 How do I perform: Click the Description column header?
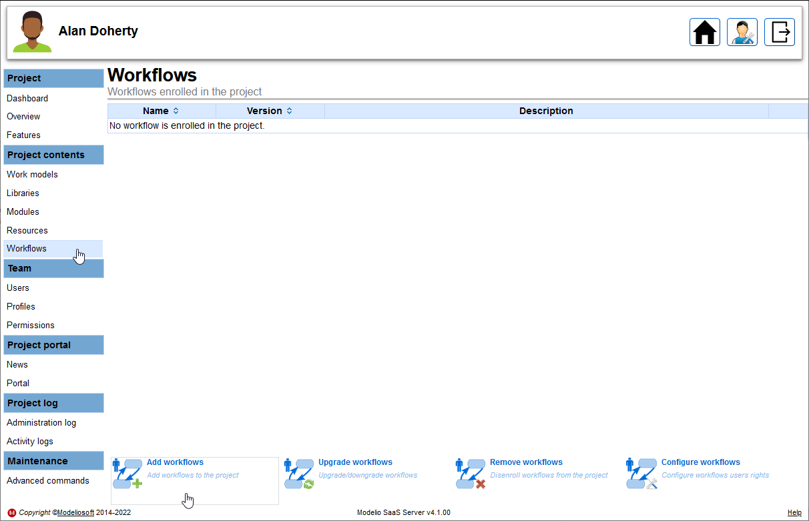pyautogui.click(x=547, y=111)
